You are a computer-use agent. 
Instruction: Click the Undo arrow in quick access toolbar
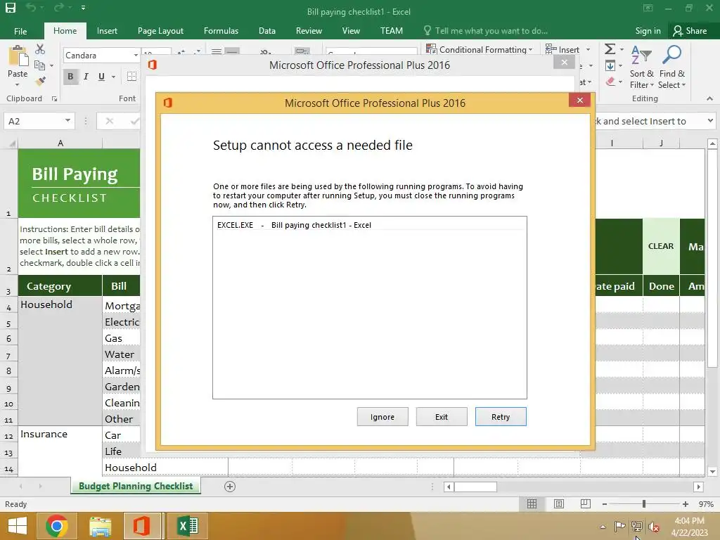click(x=31, y=7)
